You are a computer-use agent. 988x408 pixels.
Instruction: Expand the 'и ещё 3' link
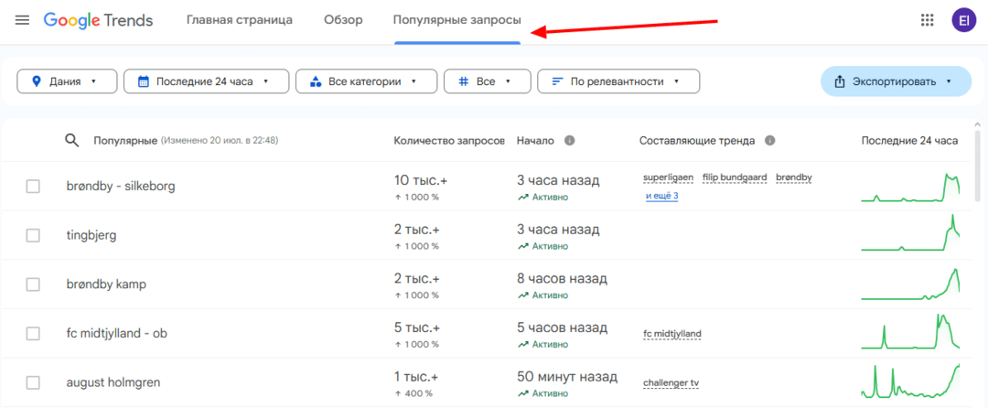click(x=661, y=196)
